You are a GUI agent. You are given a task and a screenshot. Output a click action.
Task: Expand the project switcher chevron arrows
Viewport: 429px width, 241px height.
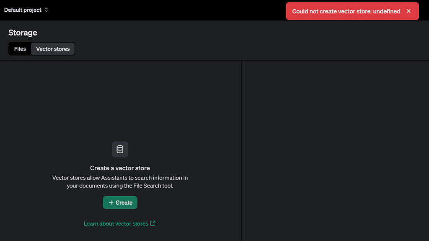click(x=46, y=10)
